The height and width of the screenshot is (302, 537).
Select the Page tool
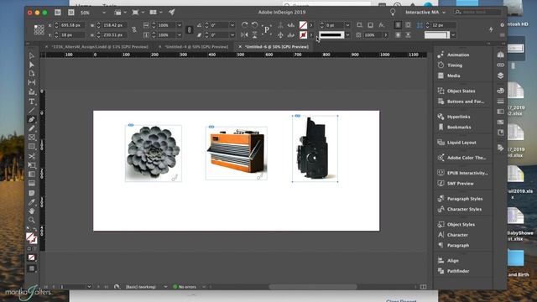point(32,74)
